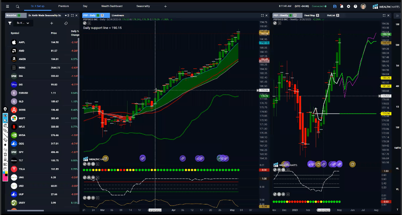
Task: Select the Netflix logo for NFLX
Action: (x=14, y=127)
